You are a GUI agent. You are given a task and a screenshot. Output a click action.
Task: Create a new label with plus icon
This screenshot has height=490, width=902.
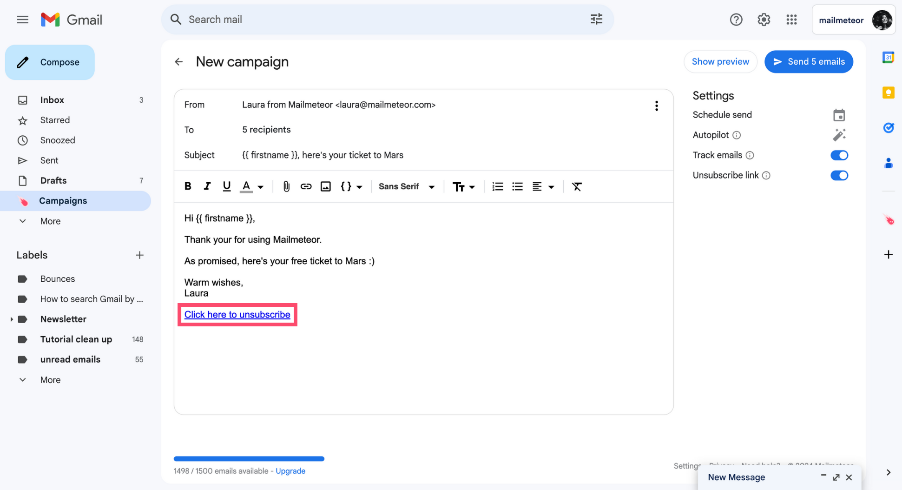(x=139, y=255)
